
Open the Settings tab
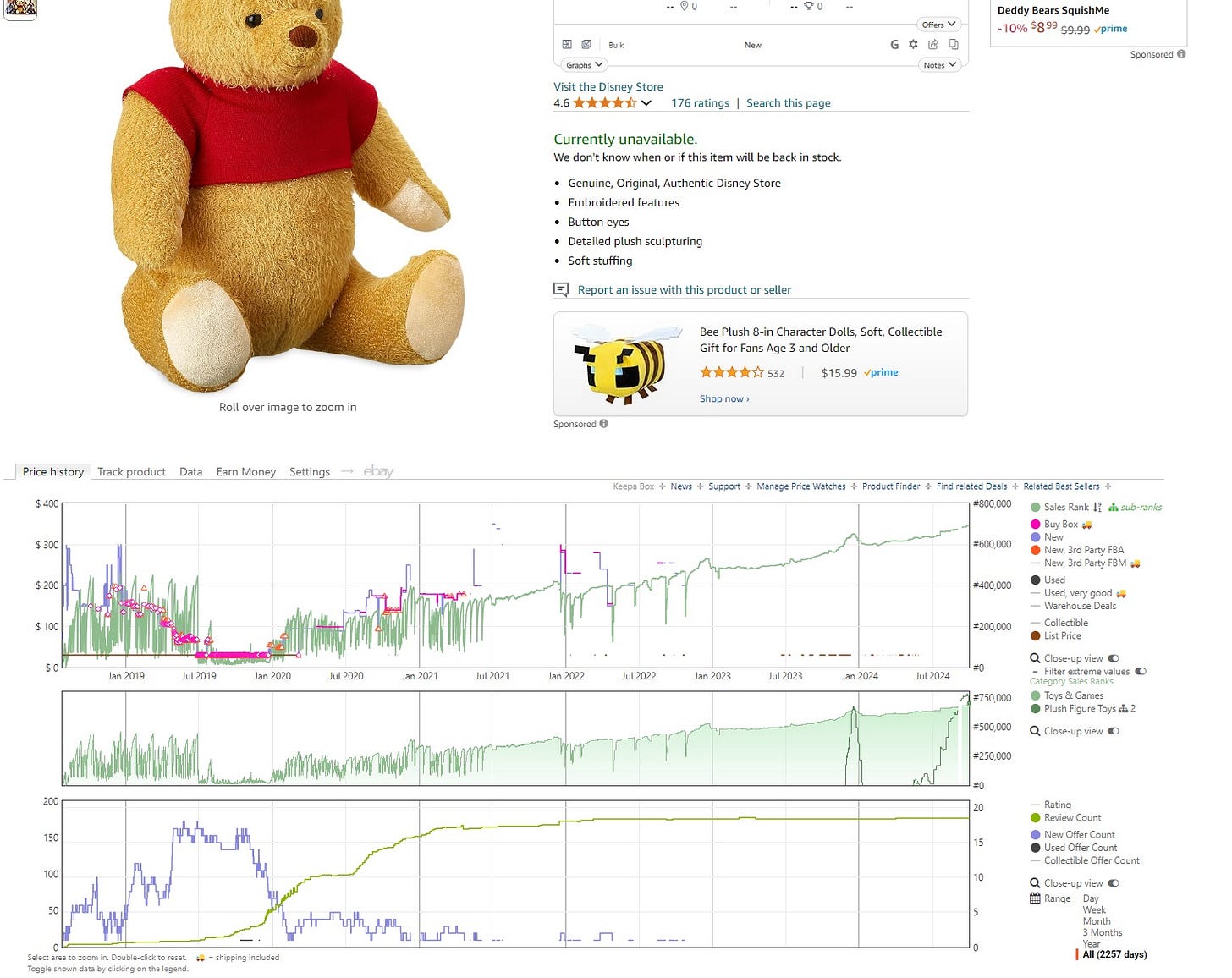[310, 472]
